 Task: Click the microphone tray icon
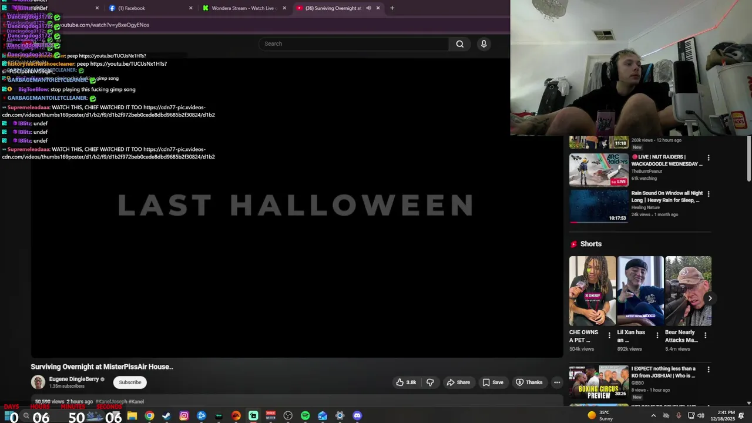point(679,416)
